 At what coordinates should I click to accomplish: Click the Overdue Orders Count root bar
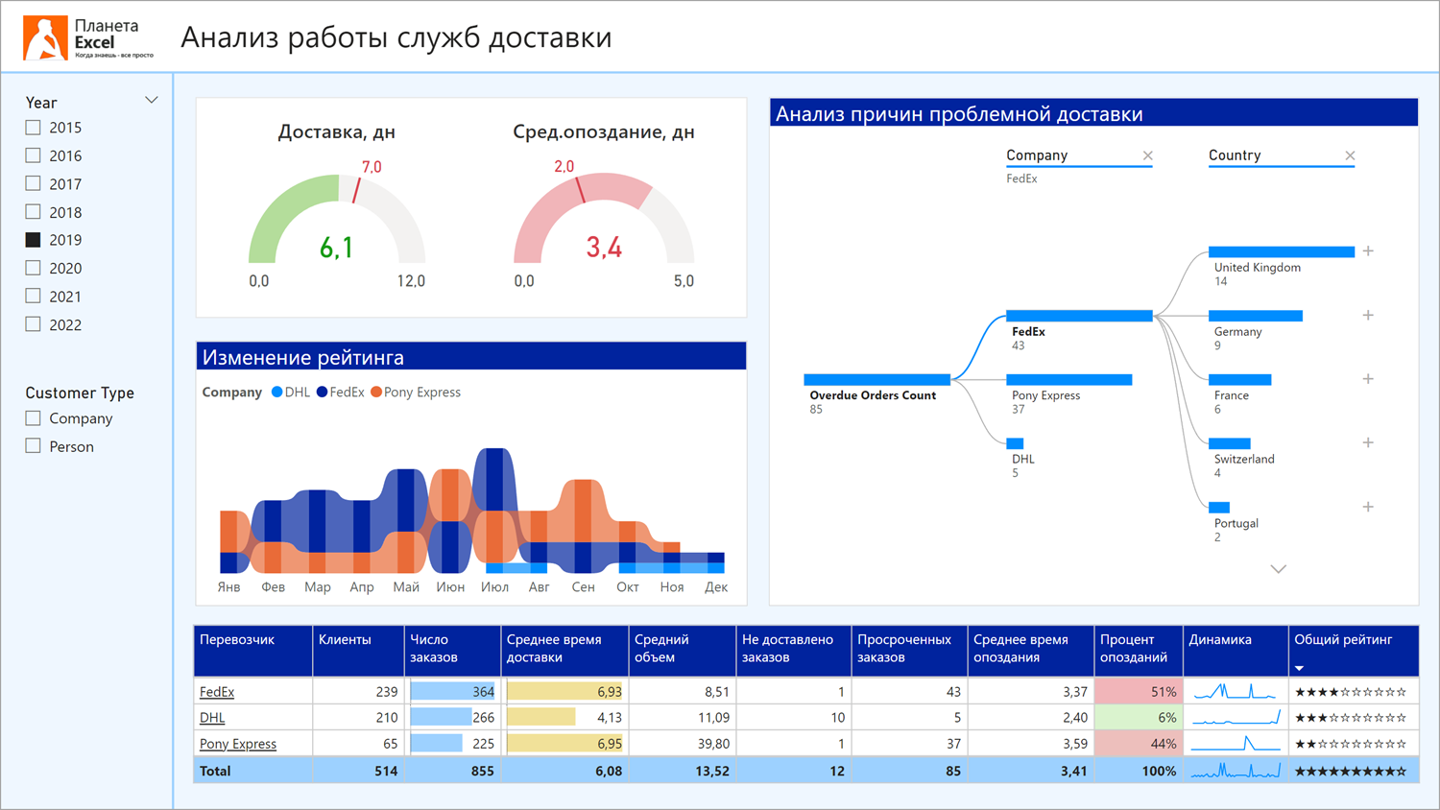(876, 380)
